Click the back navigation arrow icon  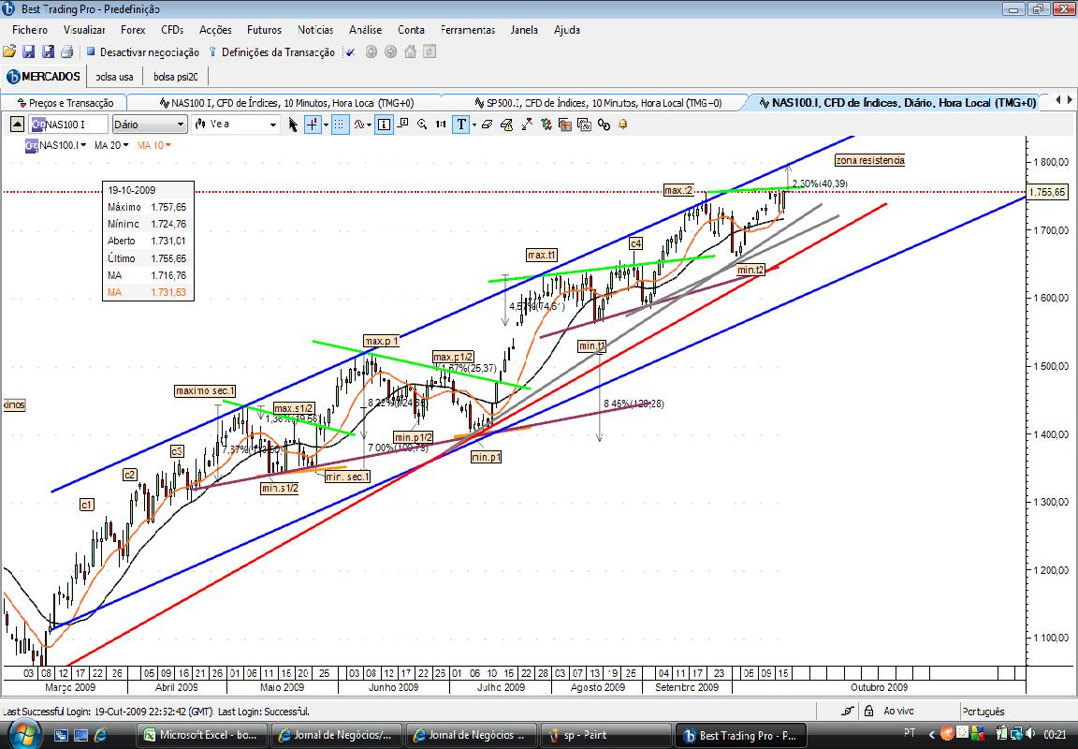click(371, 51)
